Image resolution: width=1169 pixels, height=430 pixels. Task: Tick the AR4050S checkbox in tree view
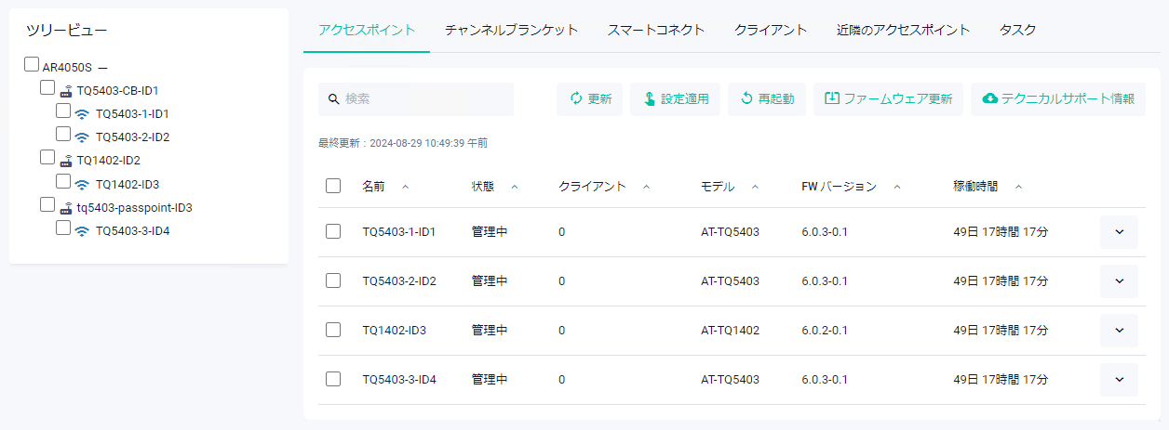click(x=32, y=65)
